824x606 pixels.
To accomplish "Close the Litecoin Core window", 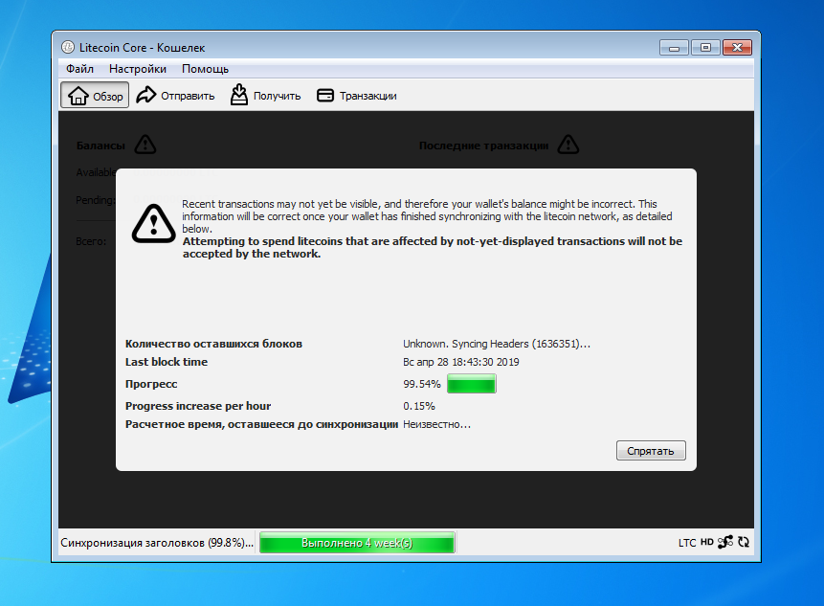I will tap(737, 48).
